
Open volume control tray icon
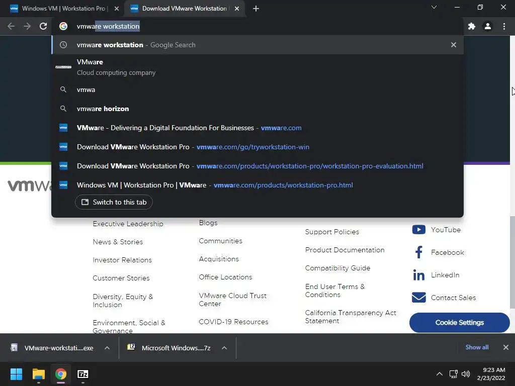465,374
